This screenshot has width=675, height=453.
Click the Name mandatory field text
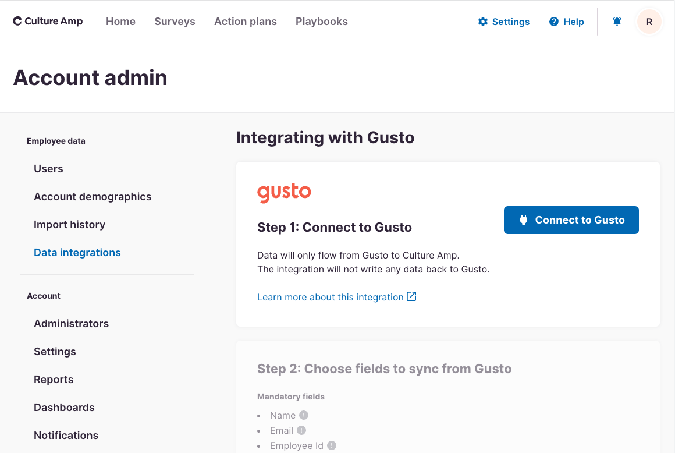(x=283, y=416)
